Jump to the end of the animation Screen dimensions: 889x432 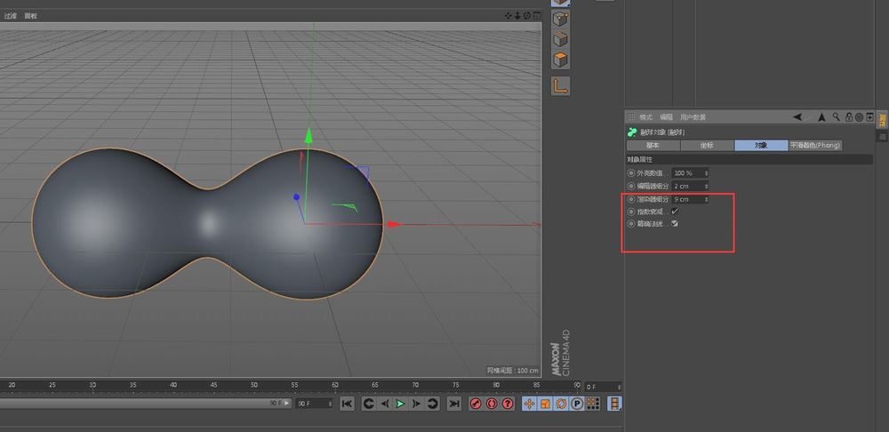pyautogui.click(x=453, y=404)
